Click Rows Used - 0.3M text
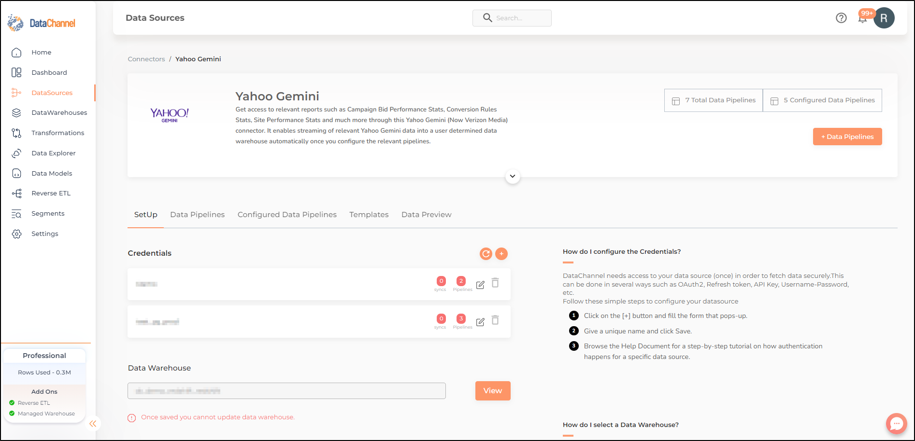 click(x=44, y=372)
